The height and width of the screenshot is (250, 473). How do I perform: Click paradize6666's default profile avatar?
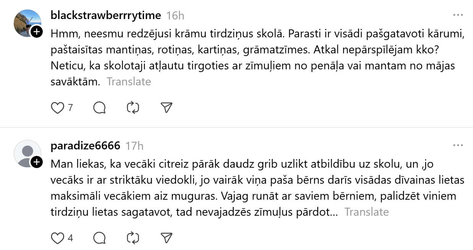[26, 153]
